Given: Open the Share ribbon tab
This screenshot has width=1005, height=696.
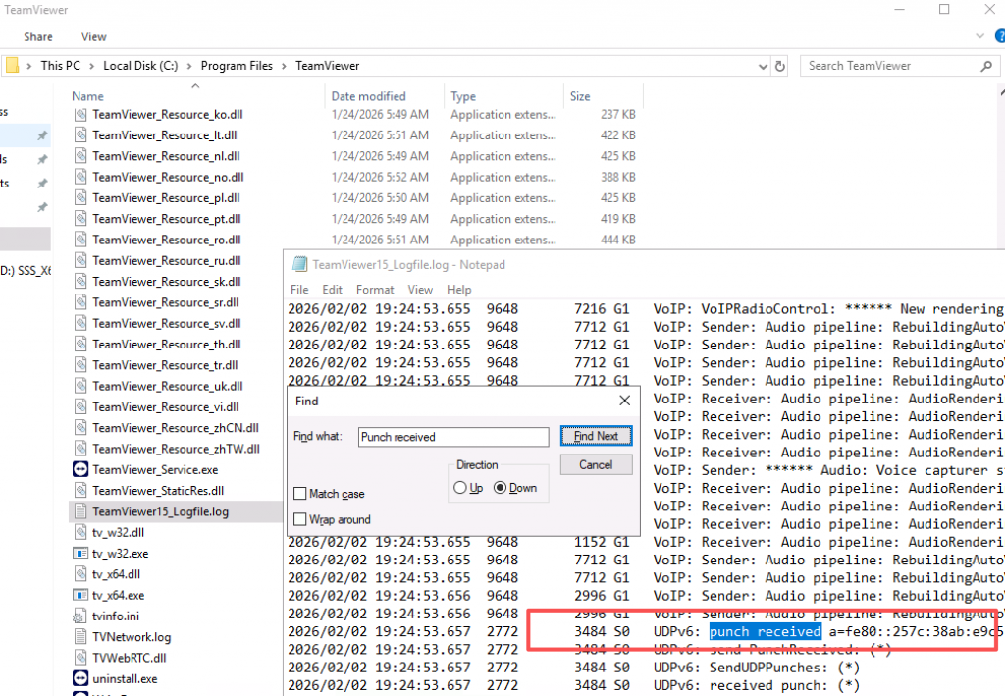Looking at the screenshot, I should click(38, 37).
